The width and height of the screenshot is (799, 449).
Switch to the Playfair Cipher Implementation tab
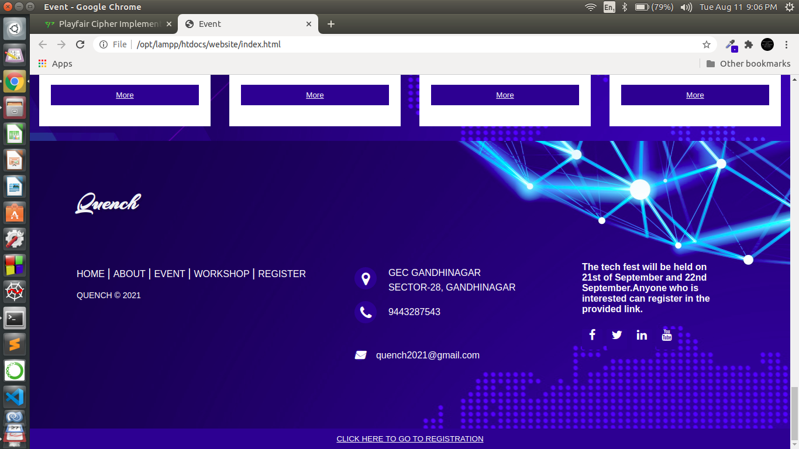[109, 24]
